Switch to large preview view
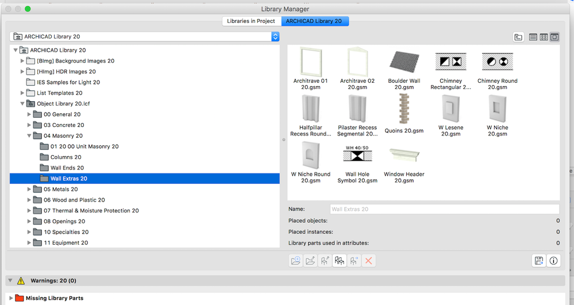Image resolution: width=574 pixels, height=305 pixels. (x=554, y=37)
